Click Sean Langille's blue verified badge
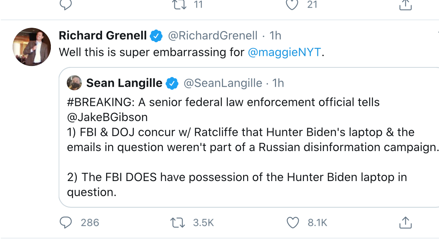439x244 pixels. click(x=172, y=83)
